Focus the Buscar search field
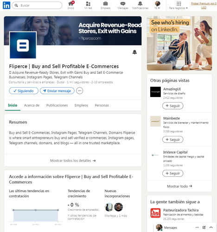Screen dimensions: 217x232 37,6
